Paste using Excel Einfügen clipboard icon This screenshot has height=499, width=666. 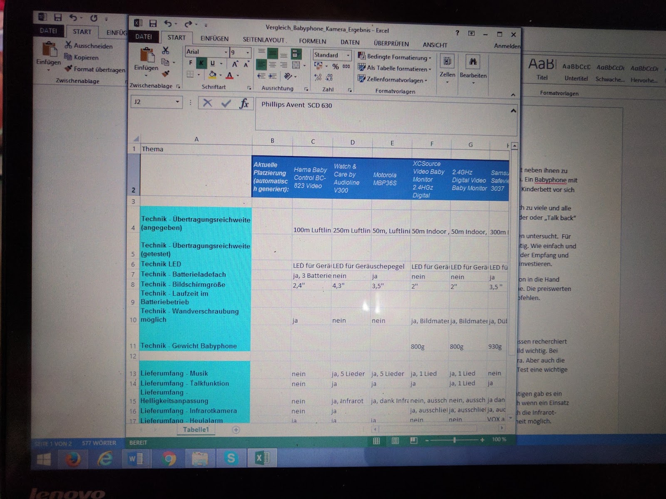(147, 54)
